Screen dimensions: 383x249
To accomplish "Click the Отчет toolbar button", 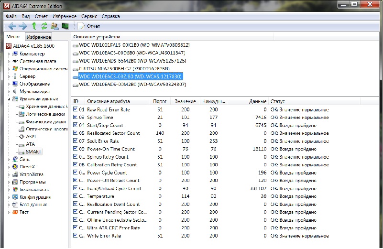I will 89,26.
